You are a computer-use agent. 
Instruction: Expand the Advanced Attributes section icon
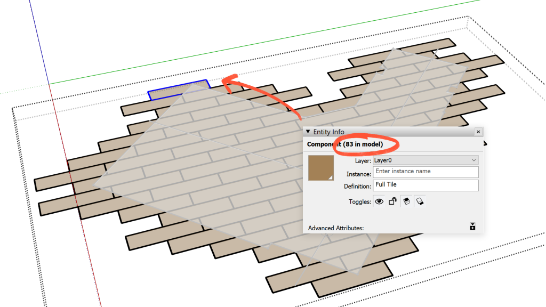point(472,227)
